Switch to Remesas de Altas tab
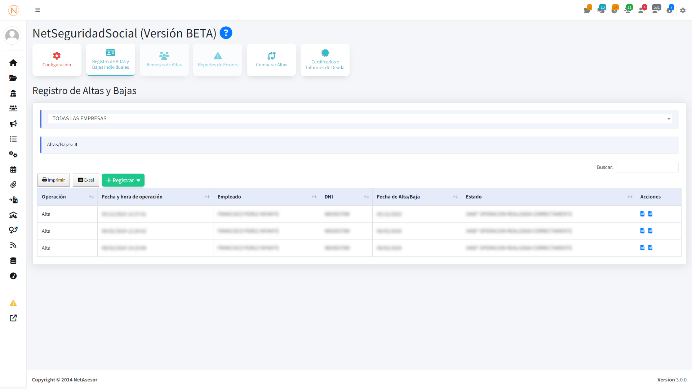This screenshot has height=389, width=692. 164,60
